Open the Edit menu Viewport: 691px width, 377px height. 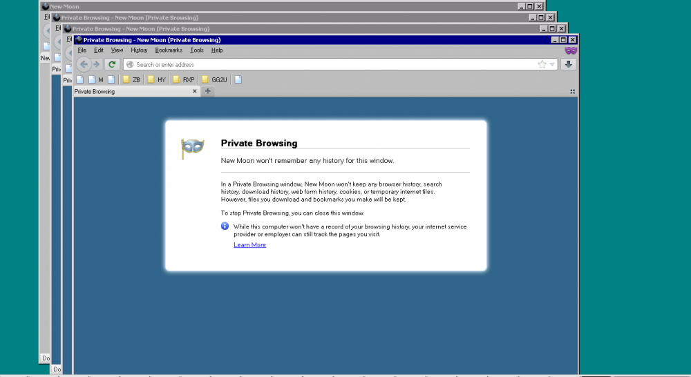(x=99, y=50)
